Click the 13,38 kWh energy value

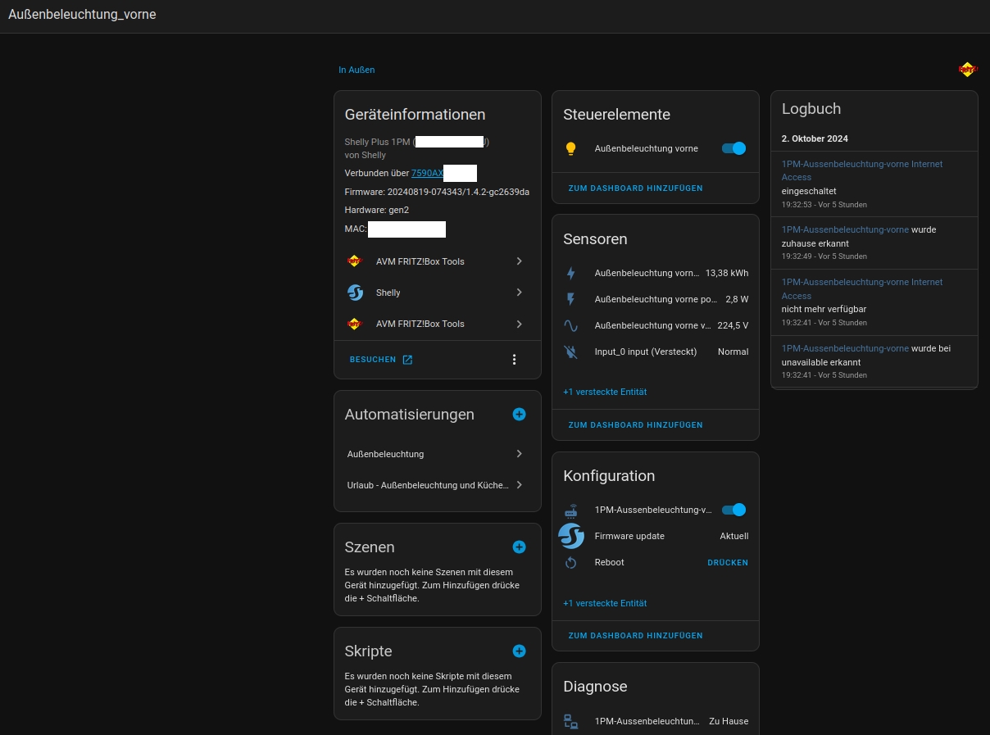coord(726,273)
